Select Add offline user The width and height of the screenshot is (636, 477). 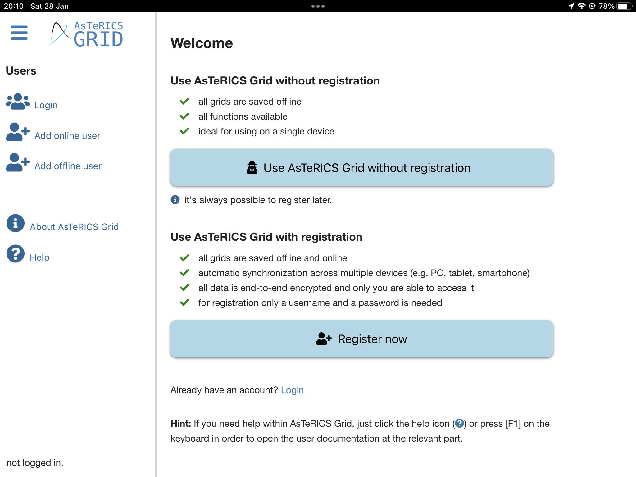pos(68,166)
